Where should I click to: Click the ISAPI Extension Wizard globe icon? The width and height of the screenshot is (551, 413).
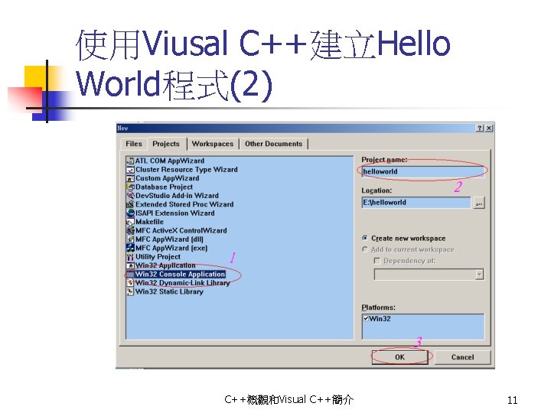(130, 213)
